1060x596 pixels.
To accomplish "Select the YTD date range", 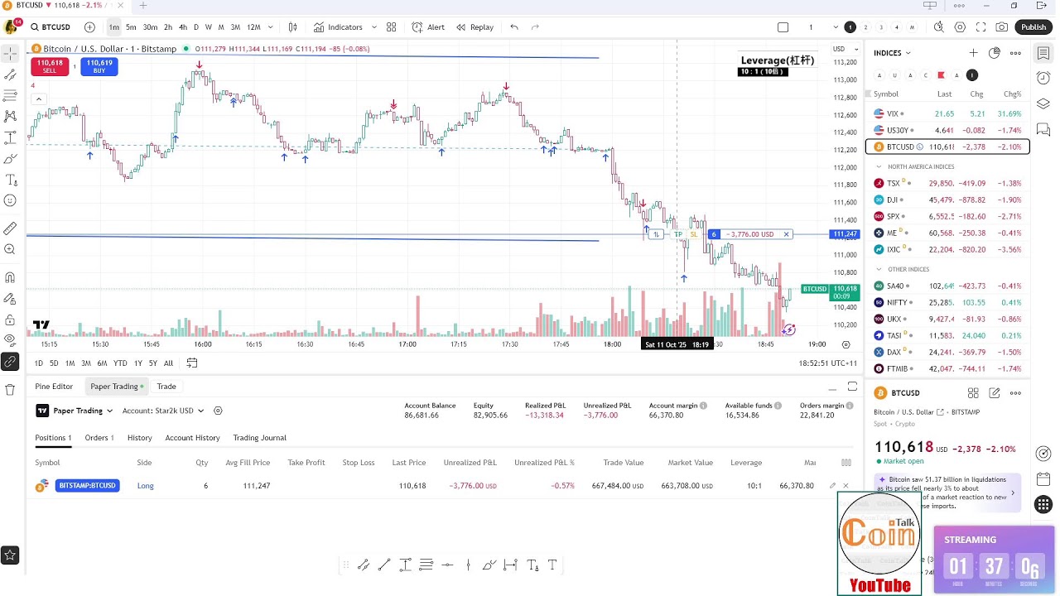I will [120, 363].
